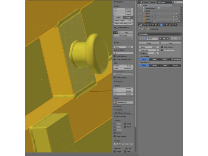Screen dimensions: 208x156
Task: Collapse the 3D Cursor panel
Action: (114, 81)
